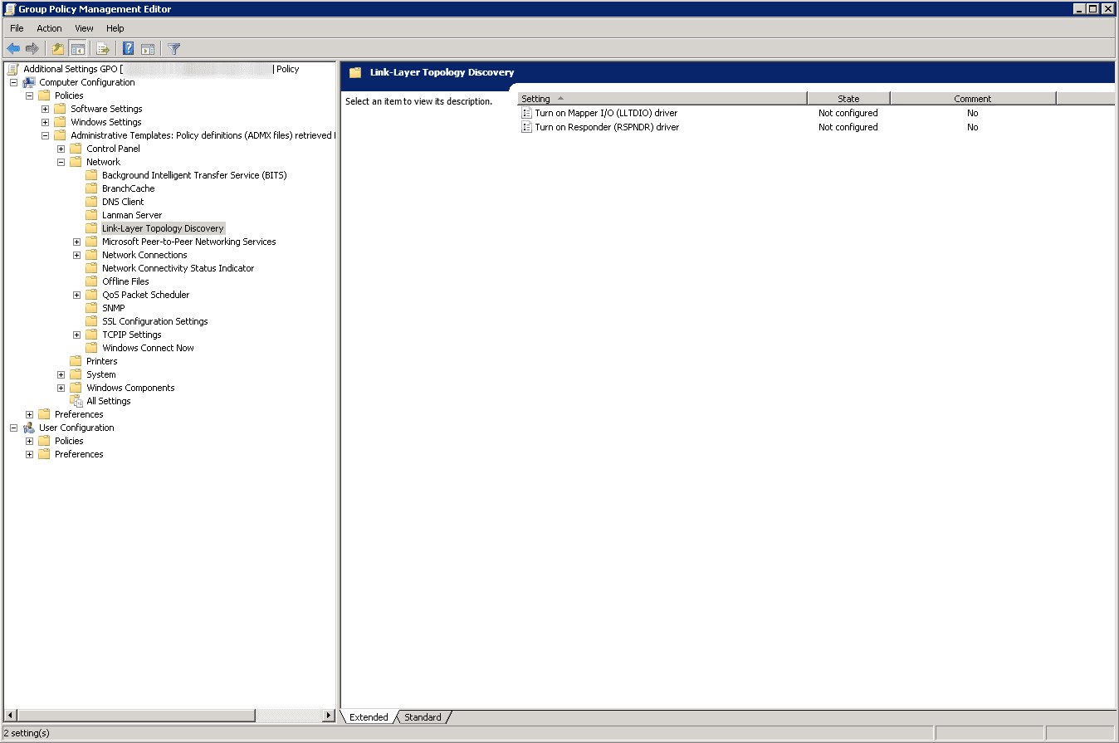
Task: Click the All Settings folder icon
Action: pos(76,401)
